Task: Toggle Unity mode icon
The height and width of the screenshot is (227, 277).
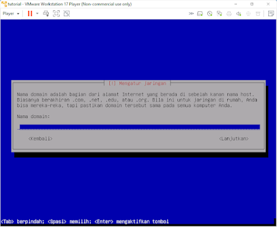Action: pos(66,14)
